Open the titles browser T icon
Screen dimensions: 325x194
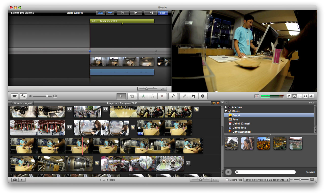click(x=300, y=96)
